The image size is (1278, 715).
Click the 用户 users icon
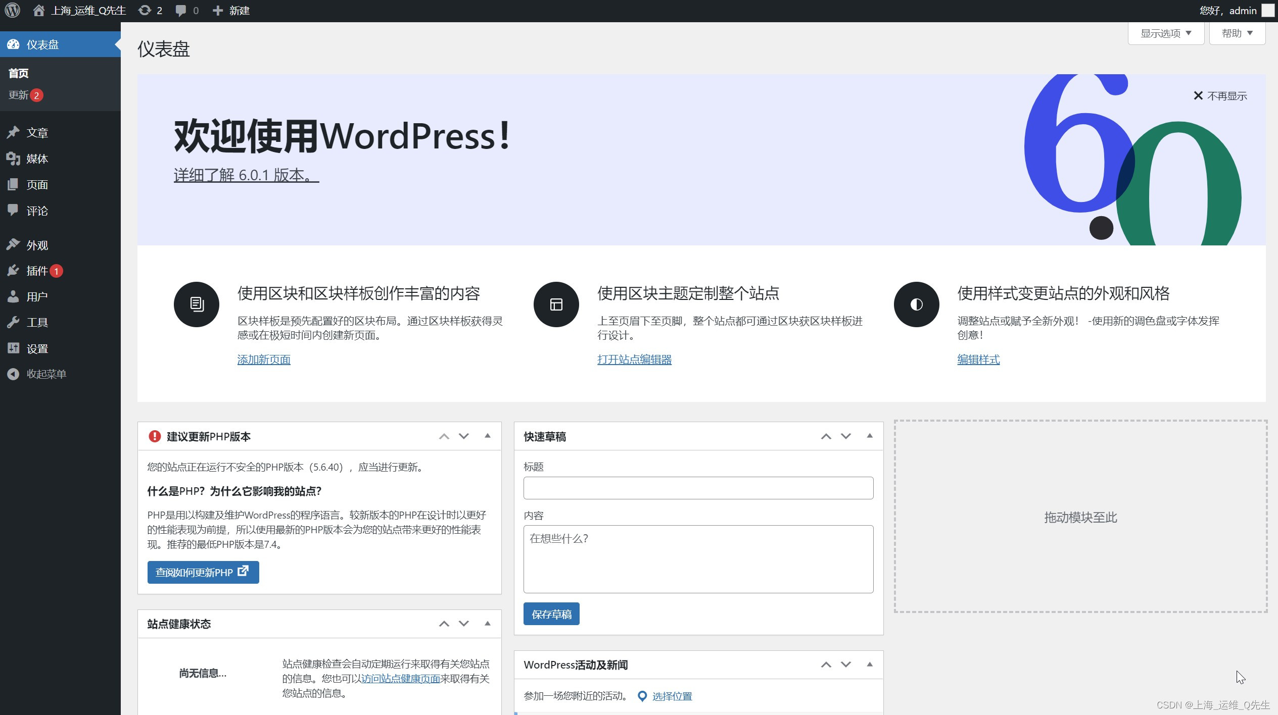[13, 296]
